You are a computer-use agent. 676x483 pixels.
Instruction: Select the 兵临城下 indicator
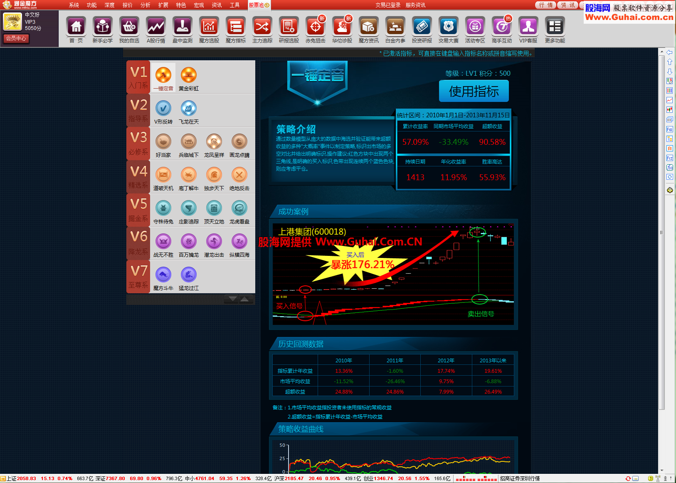coord(189,145)
